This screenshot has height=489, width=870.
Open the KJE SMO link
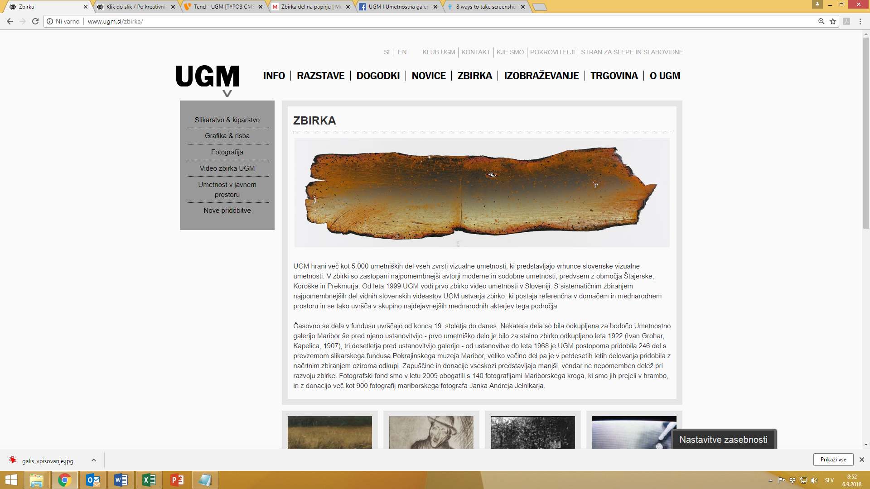pos(510,52)
